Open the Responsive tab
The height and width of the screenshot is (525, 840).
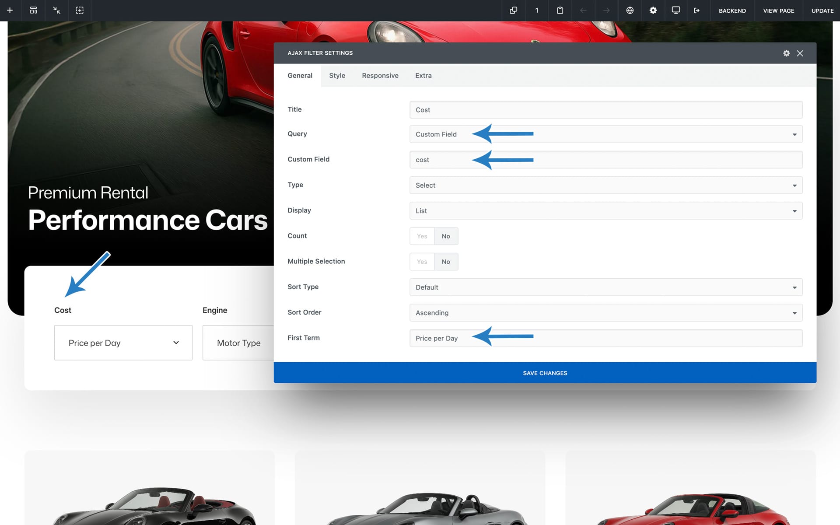pos(380,76)
